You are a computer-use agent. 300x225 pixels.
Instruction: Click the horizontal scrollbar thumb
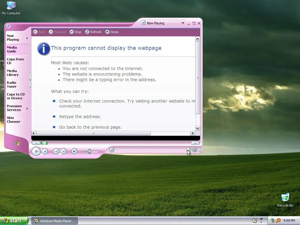click(x=93, y=133)
